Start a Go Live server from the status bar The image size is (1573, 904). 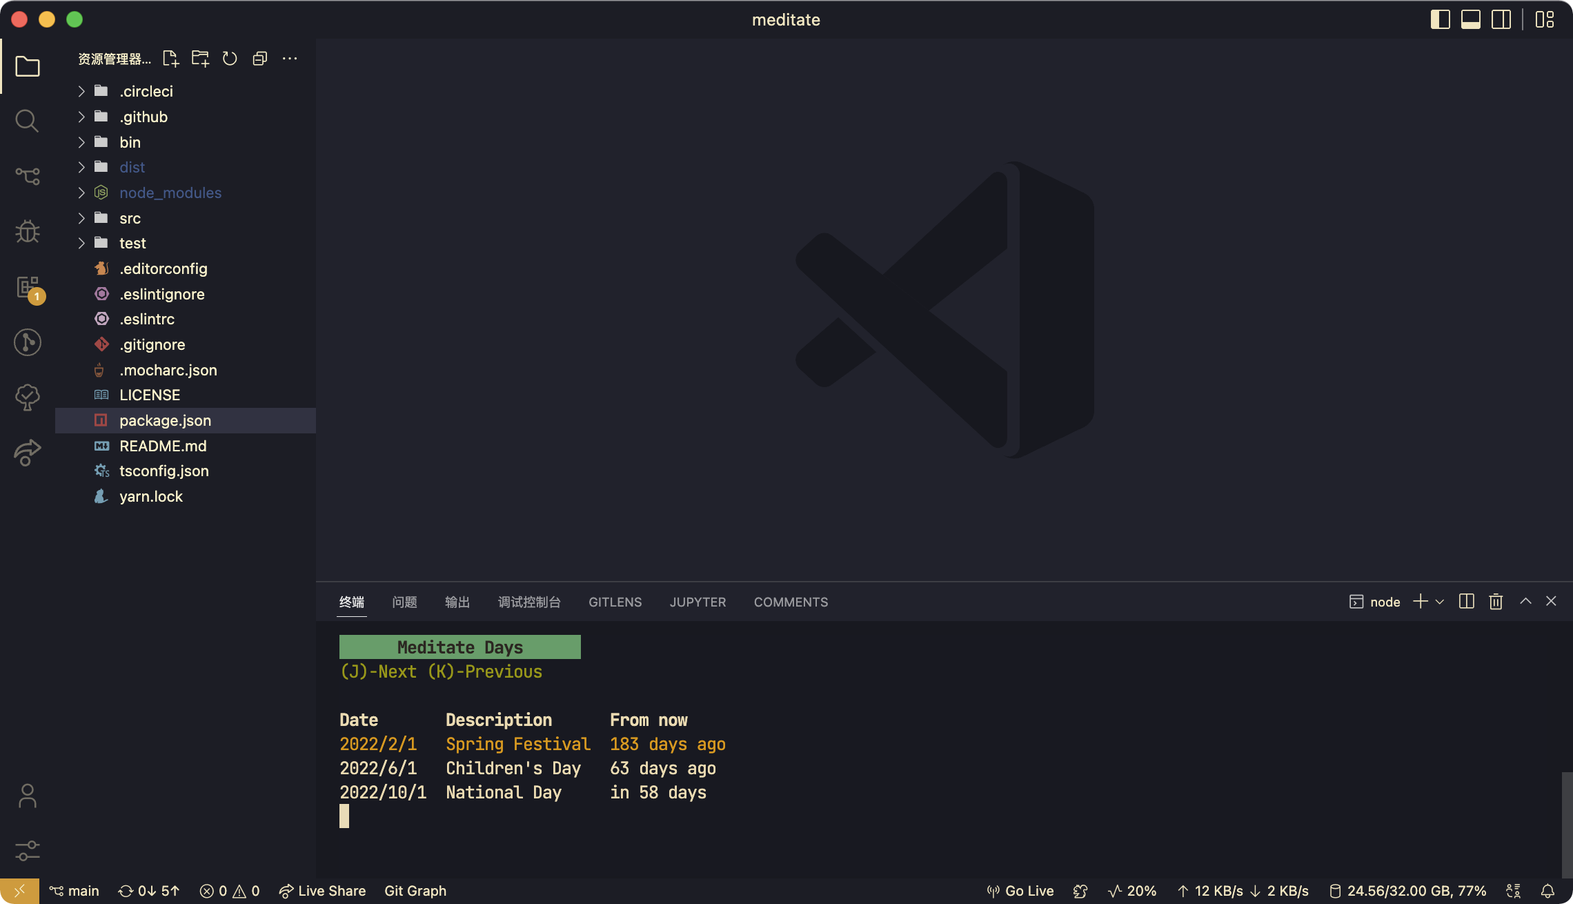point(1020,891)
